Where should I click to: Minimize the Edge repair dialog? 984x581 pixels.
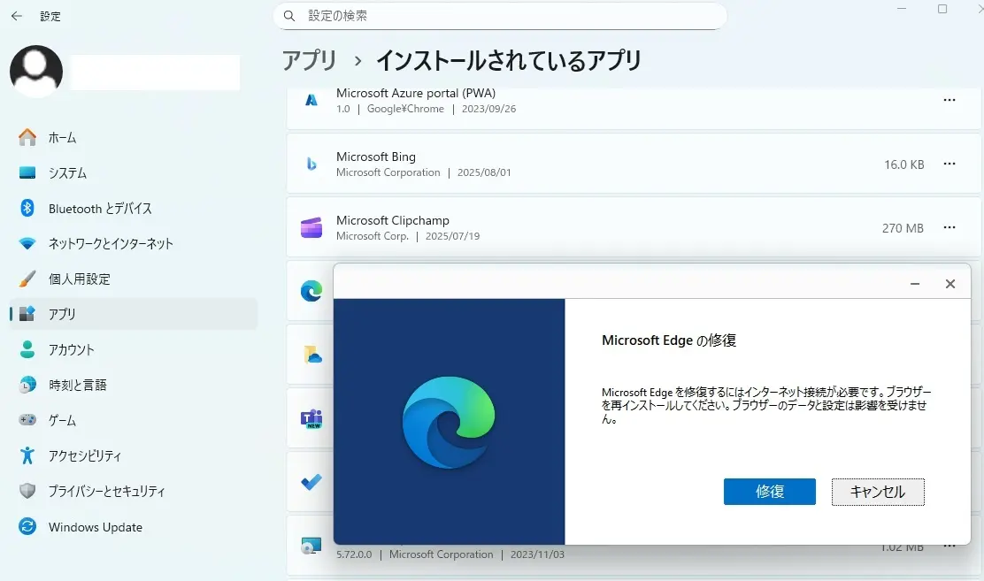click(x=915, y=284)
